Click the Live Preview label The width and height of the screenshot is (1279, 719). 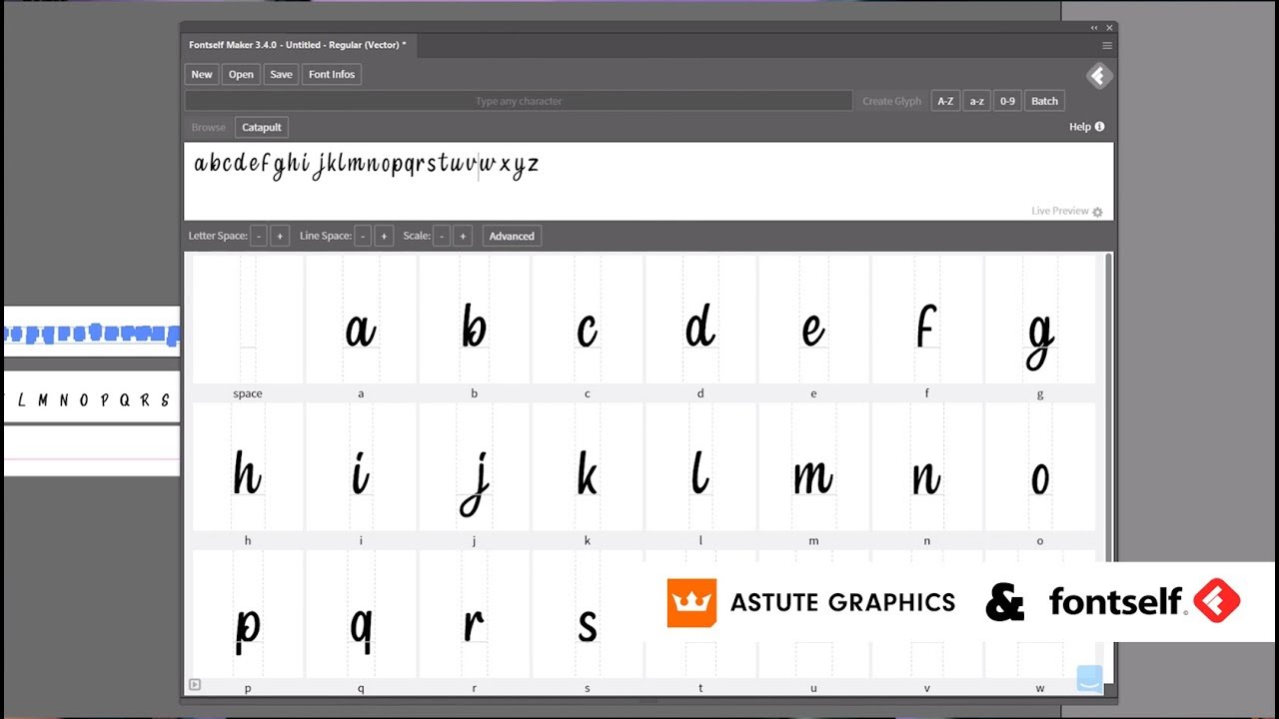tap(1060, 212)
